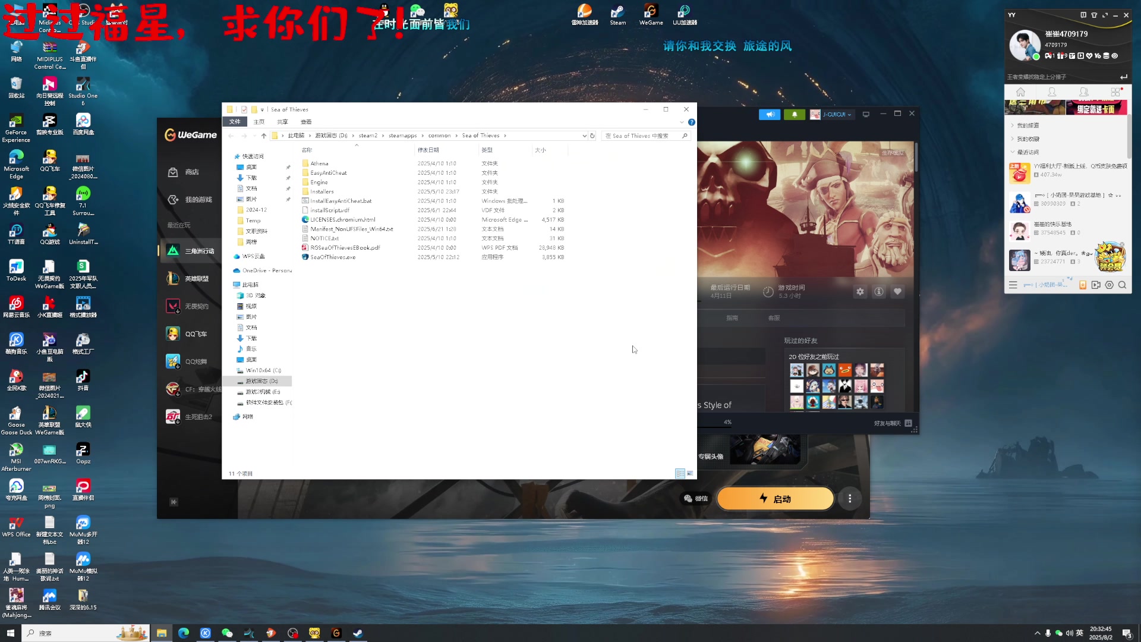Open the 查看 ribbon tab in Explorer
This screenshot has height=642, width=1141.
(306, 122)
